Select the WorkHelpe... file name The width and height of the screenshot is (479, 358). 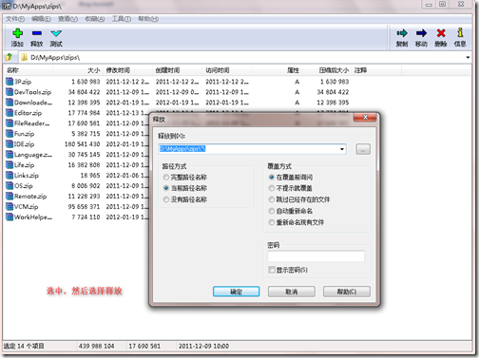point(33,217)
